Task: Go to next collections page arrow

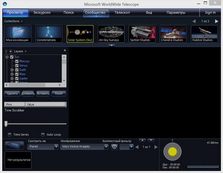Action: coord(216,22)
